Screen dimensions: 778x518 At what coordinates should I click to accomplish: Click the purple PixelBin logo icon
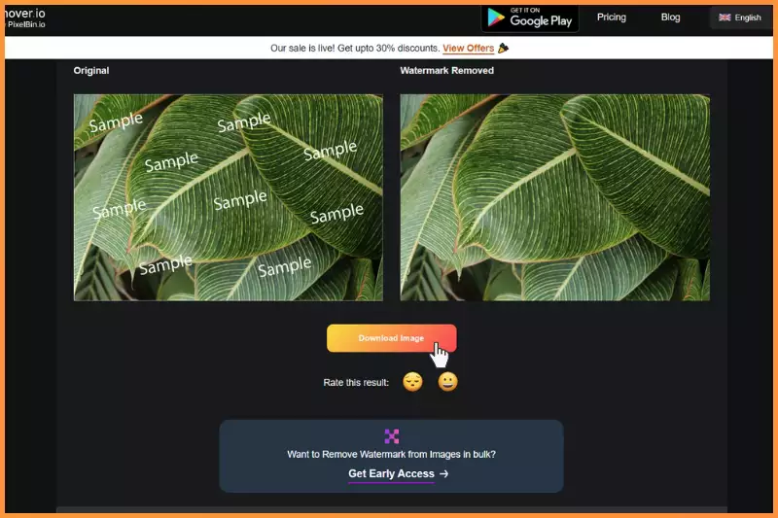pyautogui.click(x=392, y=436)
